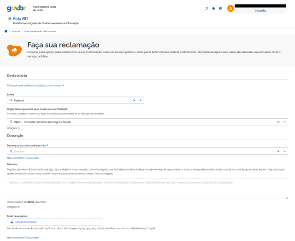Click the search icon in Esfera field

[11, 100]
